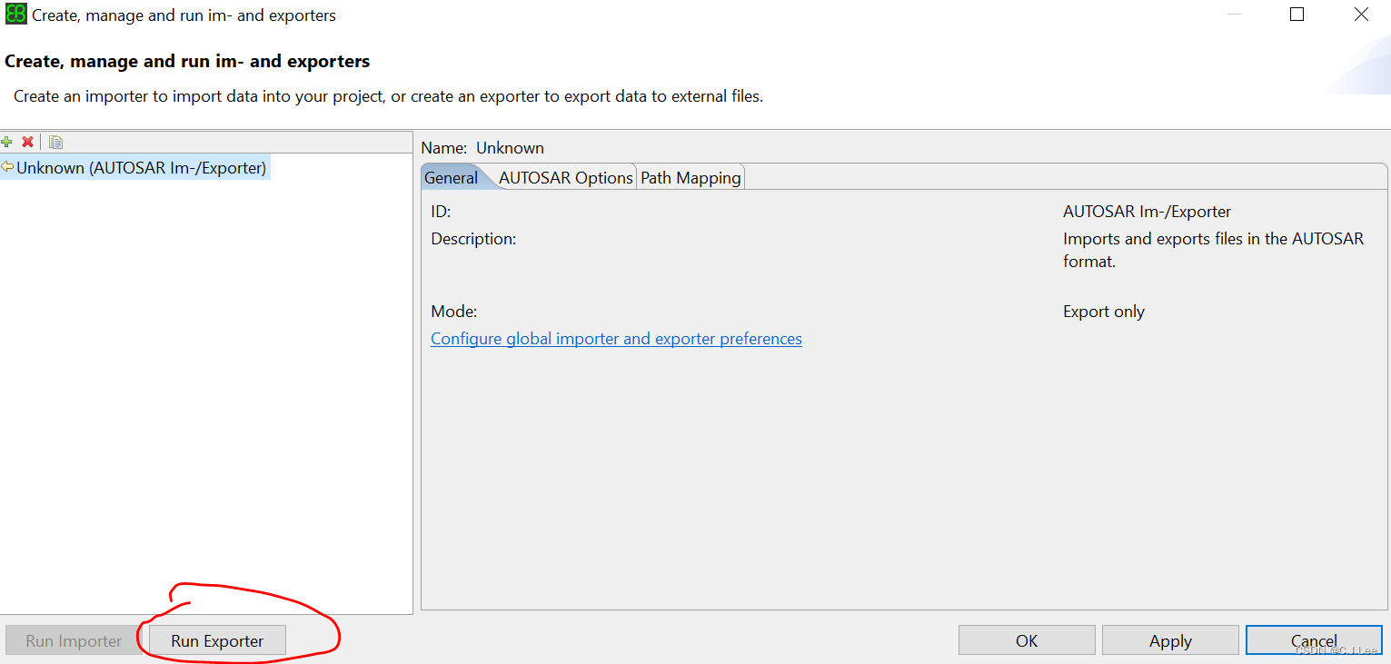This screenshot has height=664, width=1391.
Task: Close the dialog with the X button
Action: 1361,15
